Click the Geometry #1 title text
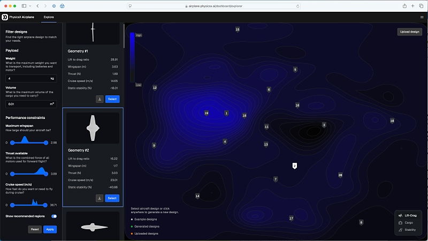 [x=78, y=51]
